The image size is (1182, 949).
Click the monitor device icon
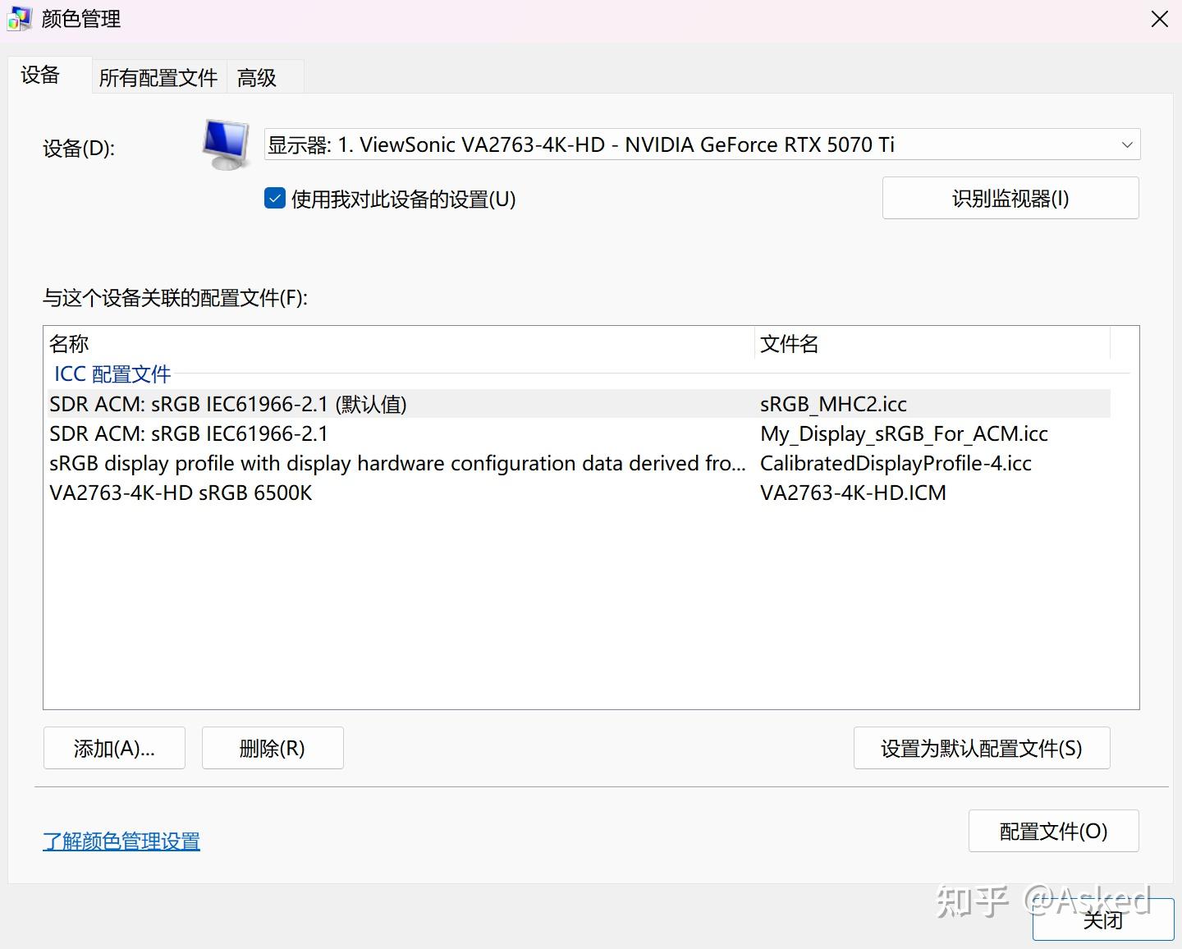tap(224, 144)
